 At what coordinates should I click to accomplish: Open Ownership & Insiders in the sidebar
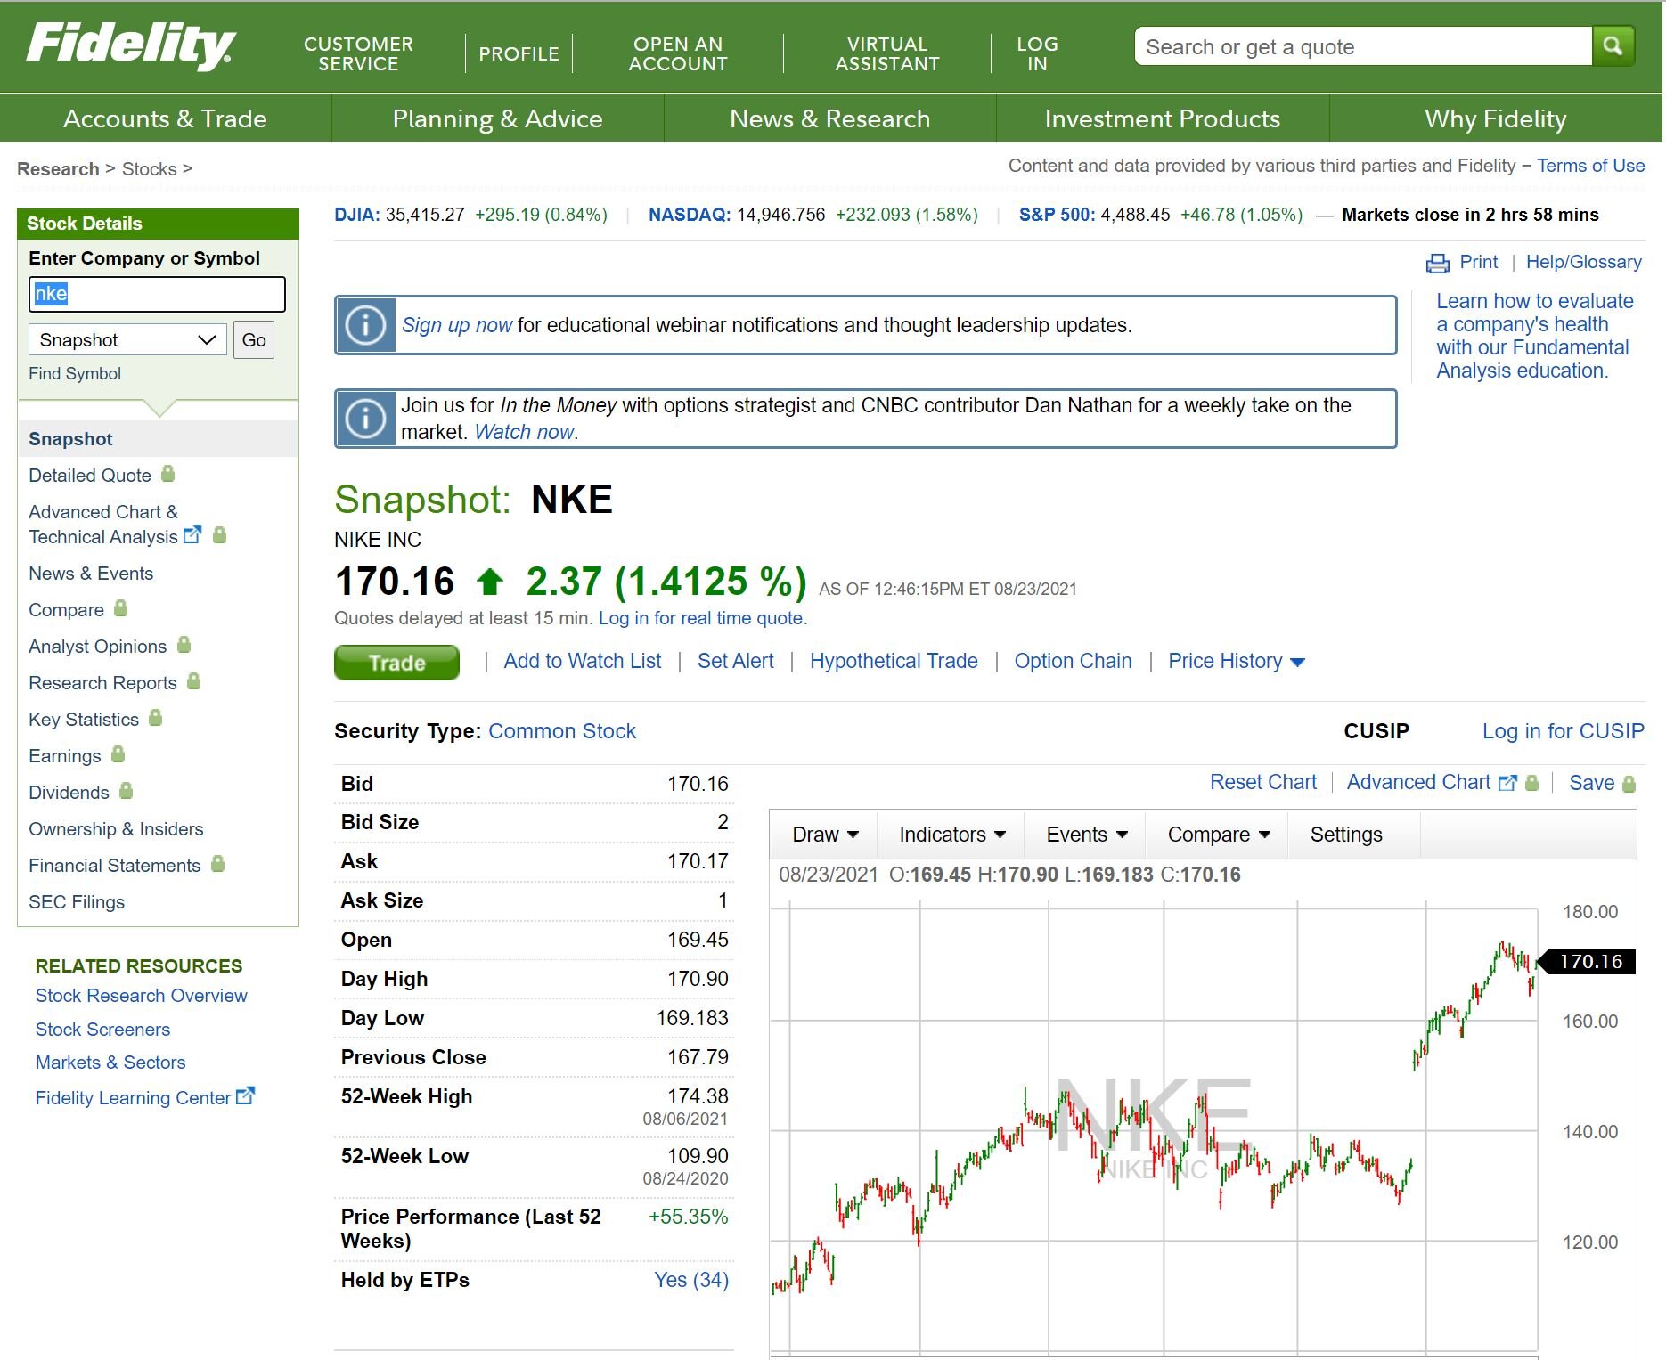pos(116,829)
